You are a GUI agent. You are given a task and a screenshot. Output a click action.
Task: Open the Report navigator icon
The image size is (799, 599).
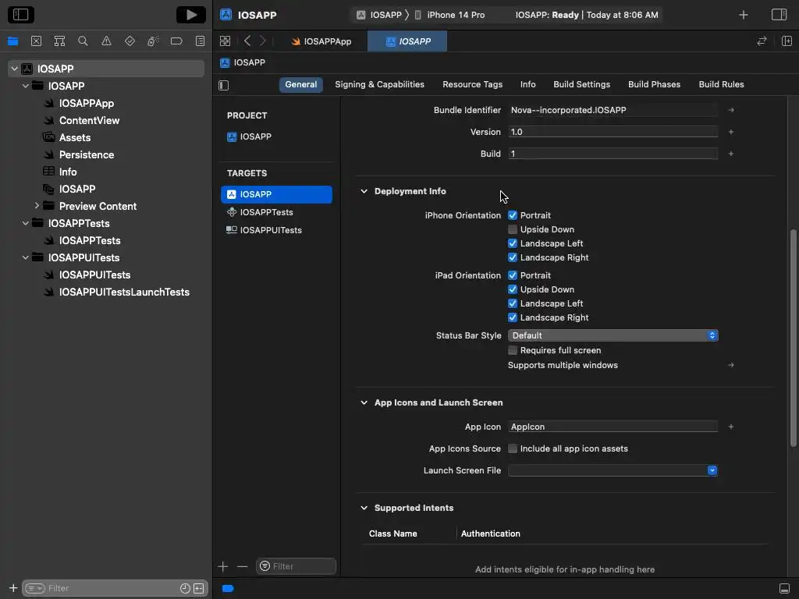click(x=201, y=41)
